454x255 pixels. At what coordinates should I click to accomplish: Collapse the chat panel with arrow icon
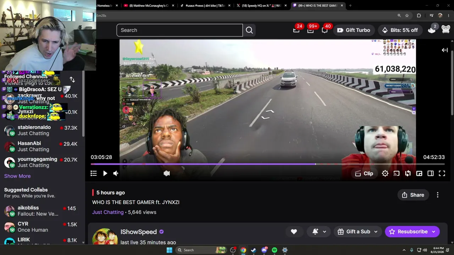(x=444, y=50)
